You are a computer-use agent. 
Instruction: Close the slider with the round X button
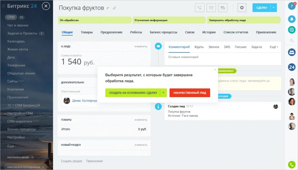(46, 6)
